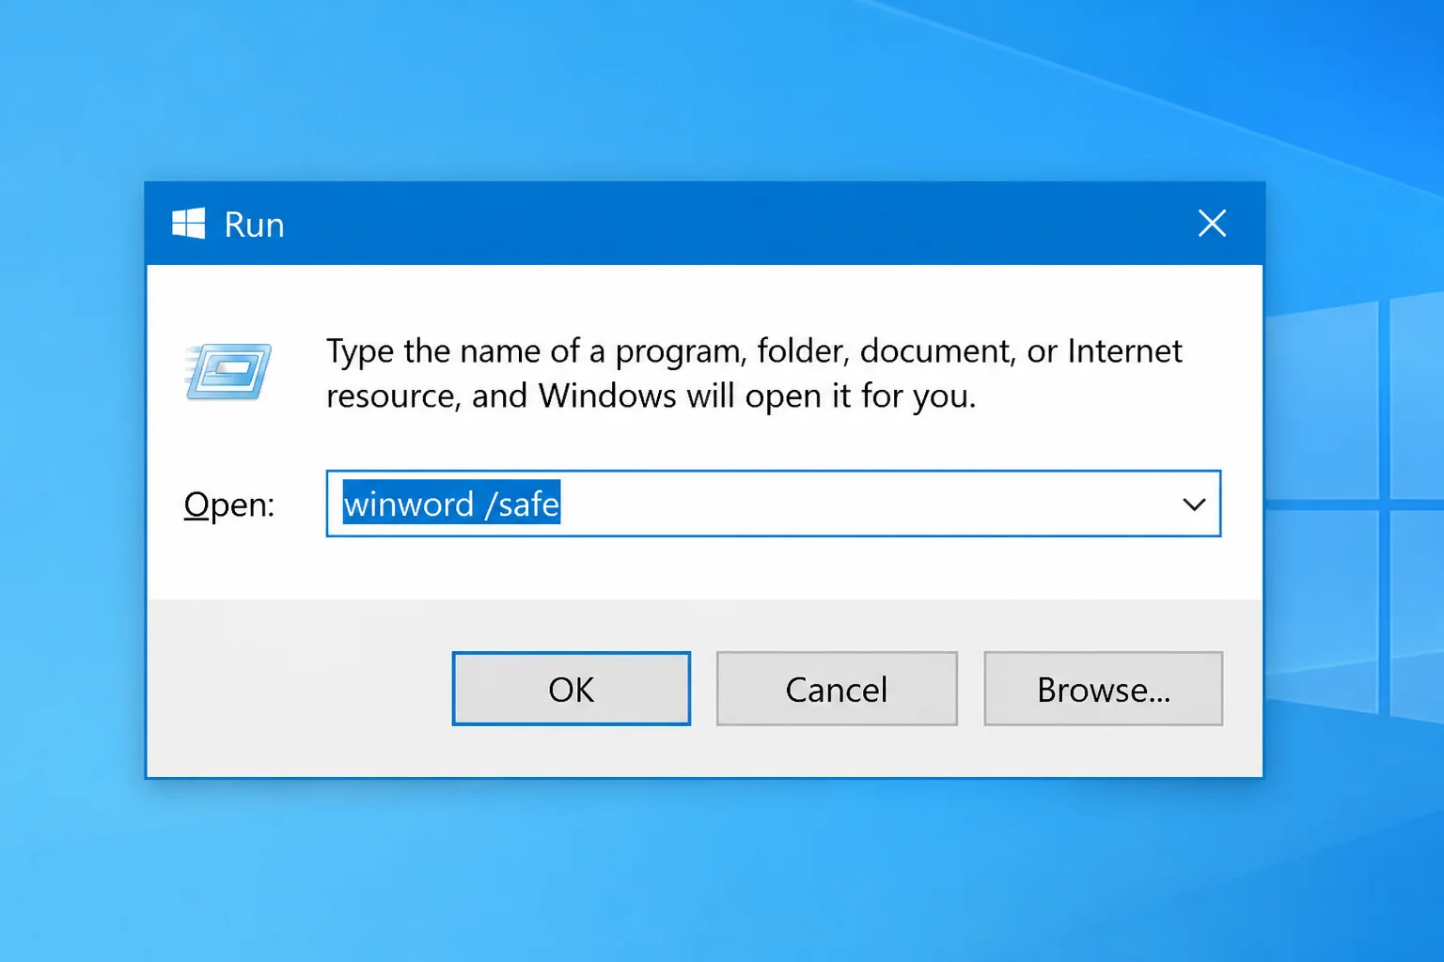
Task: Expand the Open command history dropdown
Action: pos(1194,504)
